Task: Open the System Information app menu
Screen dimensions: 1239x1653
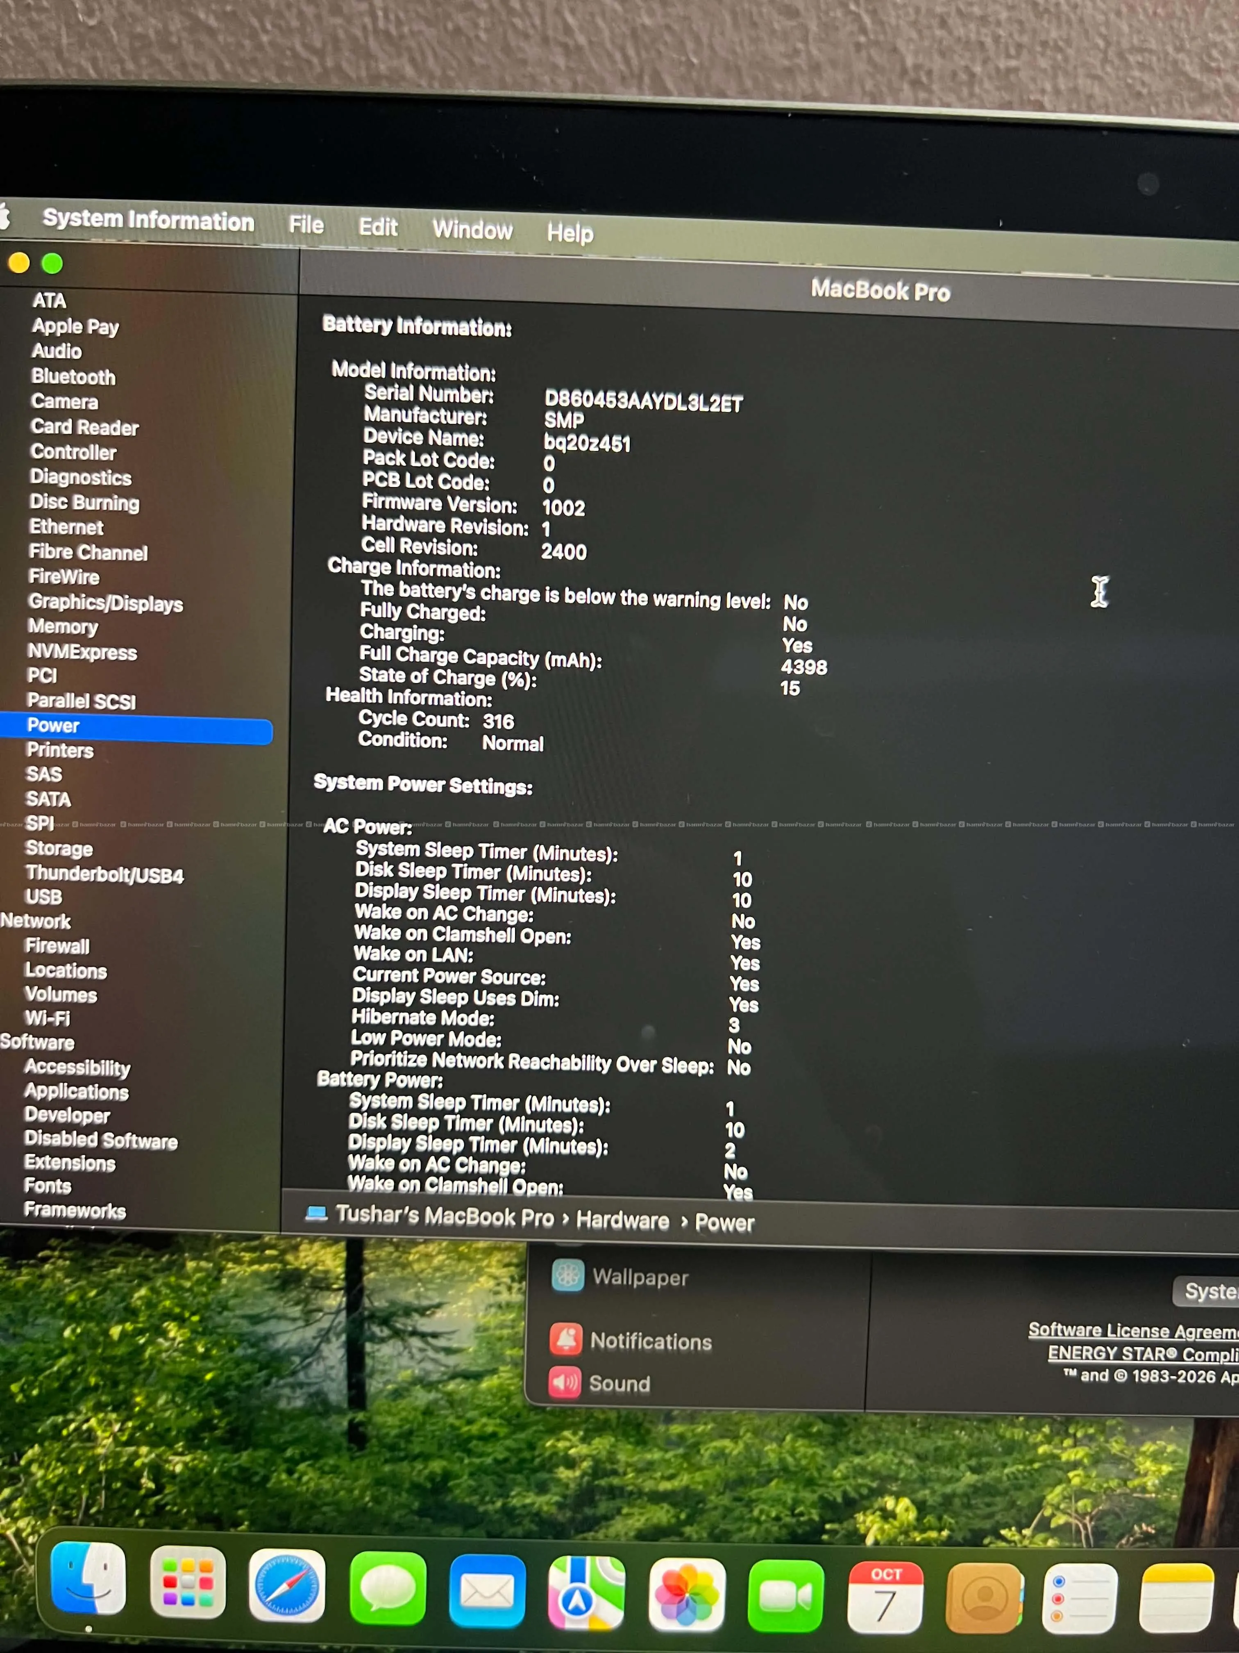Action: (148, 220)
